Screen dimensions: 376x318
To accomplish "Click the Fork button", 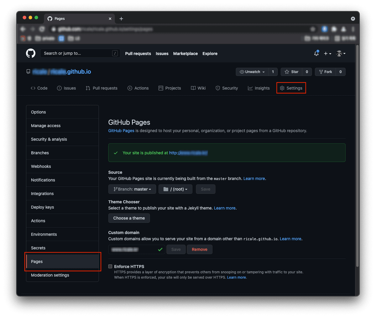I will tap(326, 72).
